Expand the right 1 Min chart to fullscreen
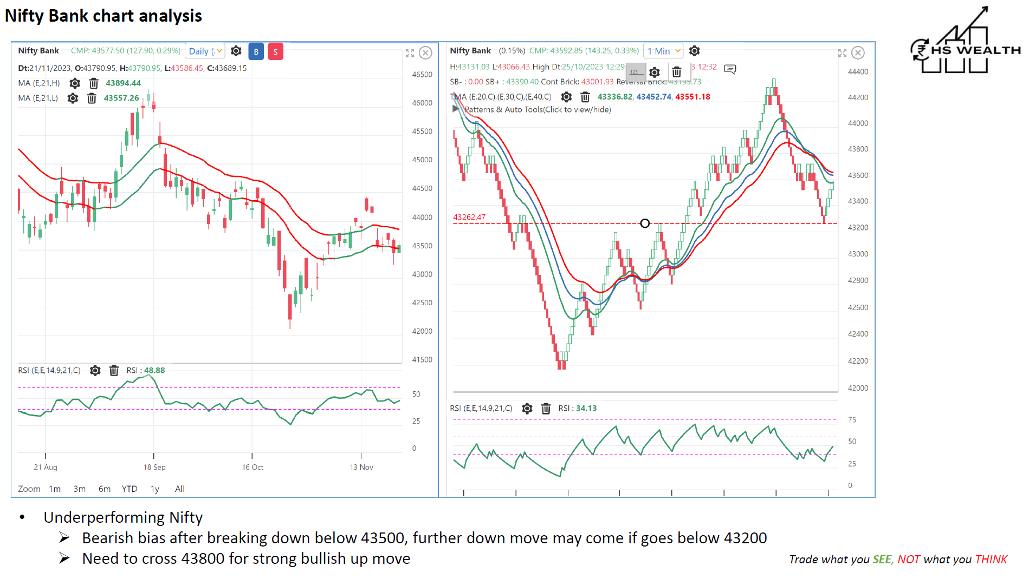This screenshot has height=579, width=1029. (842, 53)
